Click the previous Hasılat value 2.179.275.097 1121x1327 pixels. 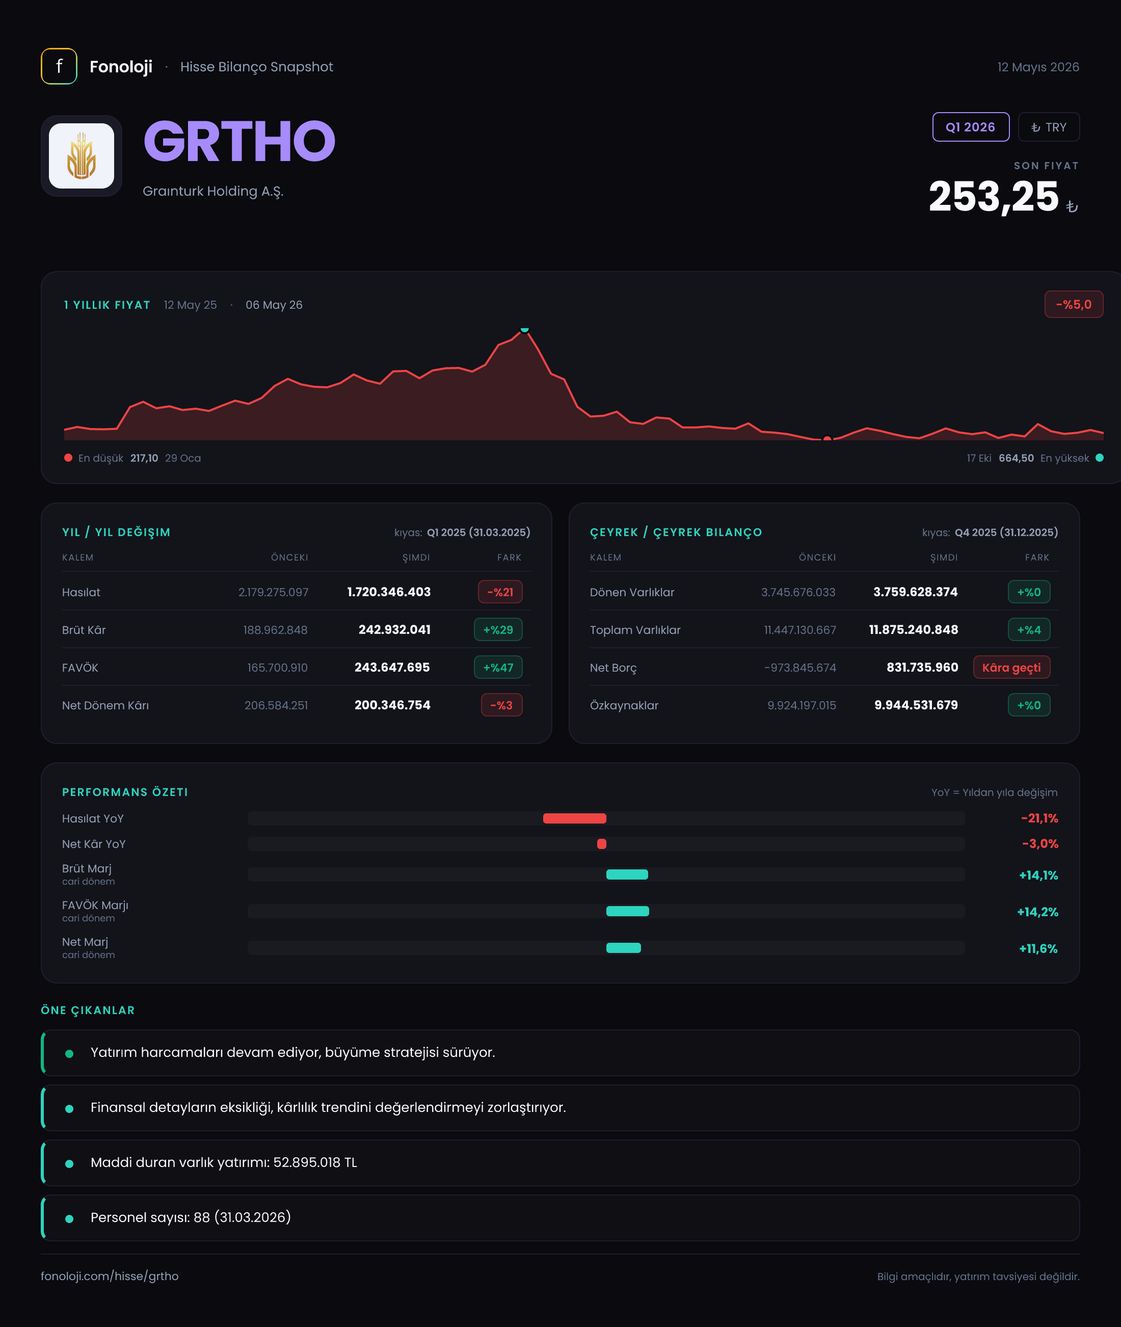[273, 592]
